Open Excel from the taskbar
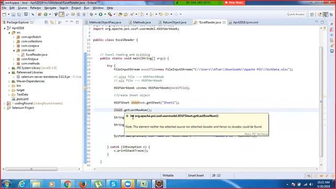336x189 pixels. click(x=143, y=184)
